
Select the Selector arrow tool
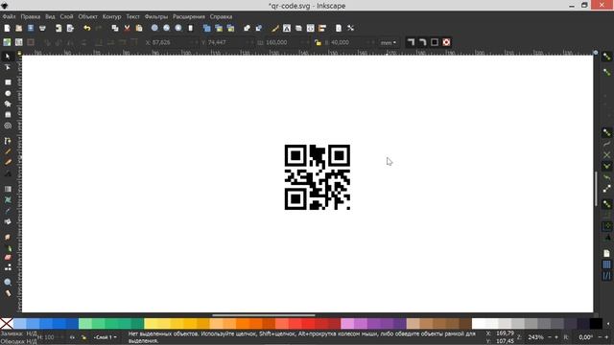click(x=8, y=57)
